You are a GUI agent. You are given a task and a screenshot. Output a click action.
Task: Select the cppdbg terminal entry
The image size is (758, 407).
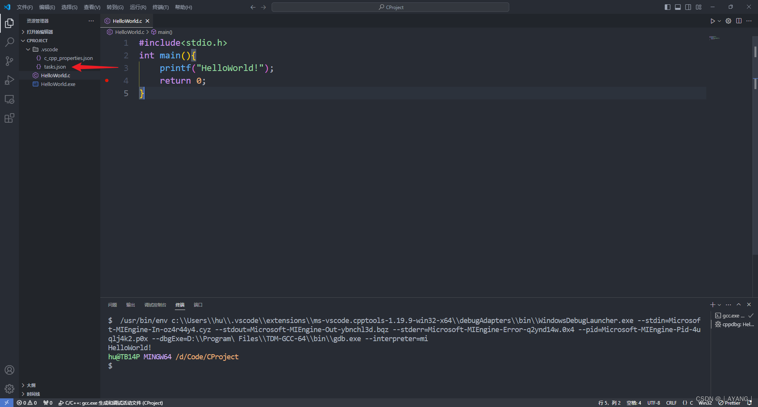pos(734,324)
